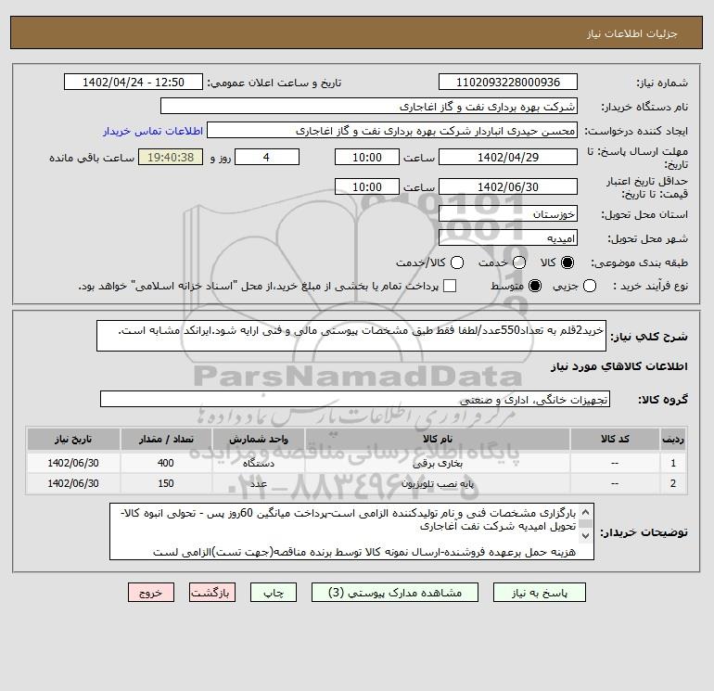Click quantity cell 150
714x691 pixels.
point(166,484)
